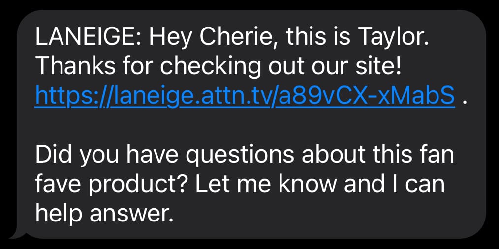Click the "Thanks for checking out our site!" line
Viewport: 499px width, 249px height.
[x=218, y=66]
